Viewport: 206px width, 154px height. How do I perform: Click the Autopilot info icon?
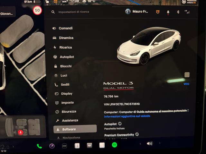[x=120, y=124]
